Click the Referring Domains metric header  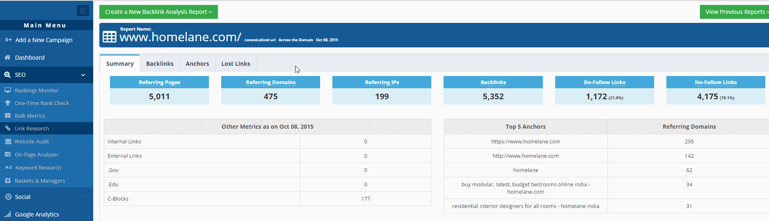[271, 82]
